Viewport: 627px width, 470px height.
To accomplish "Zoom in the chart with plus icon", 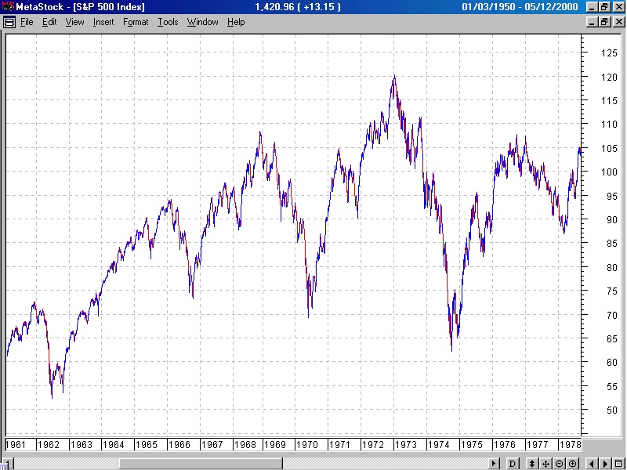I will click(572, 464).
